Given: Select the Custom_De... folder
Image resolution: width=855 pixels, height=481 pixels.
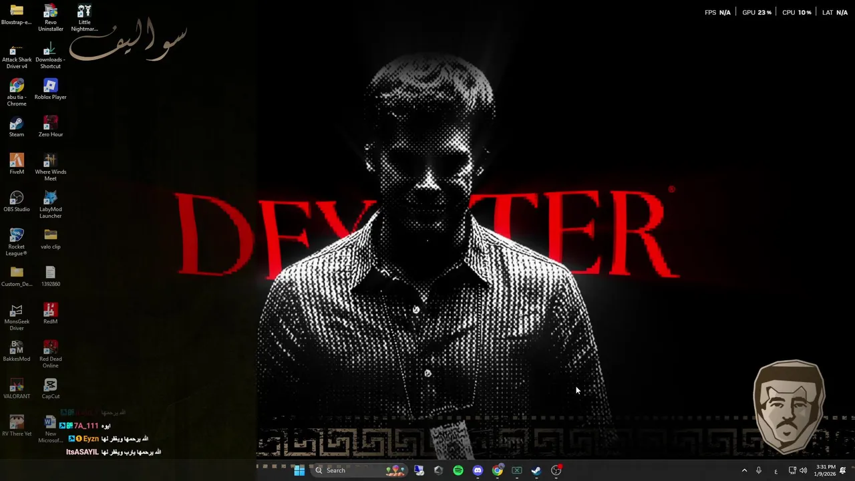Looking at the screenshot, I should click(17, 277).
